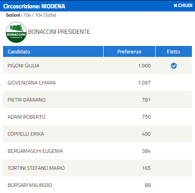
Task: Click the BORSARI MAURIZIO candidate name
Action: [30, 185]
